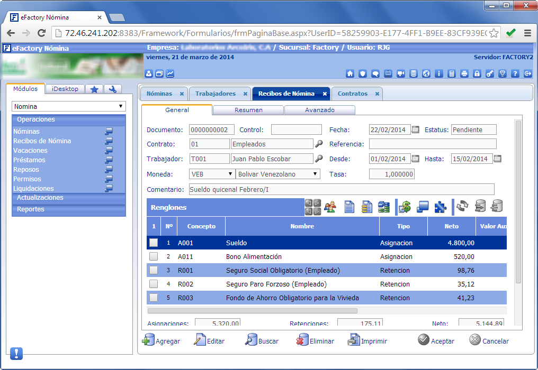The image size is (538, 370).
Task: Click the Eliminar button
Action: [315, 340]
